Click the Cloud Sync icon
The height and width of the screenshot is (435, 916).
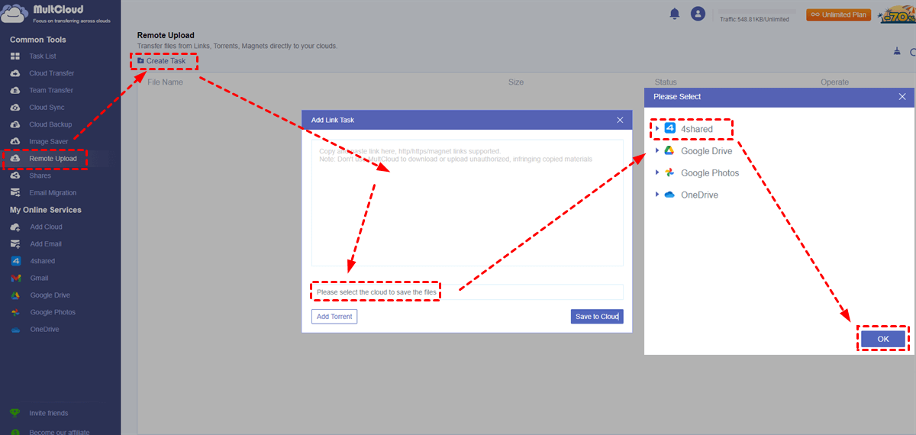click(x=15, y=108)
